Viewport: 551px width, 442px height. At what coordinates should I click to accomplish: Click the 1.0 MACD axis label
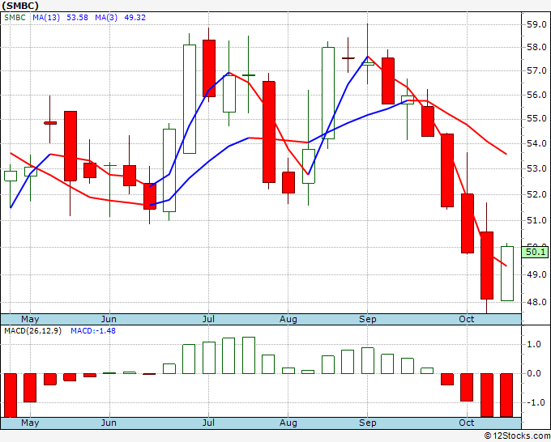pos(534,344)
